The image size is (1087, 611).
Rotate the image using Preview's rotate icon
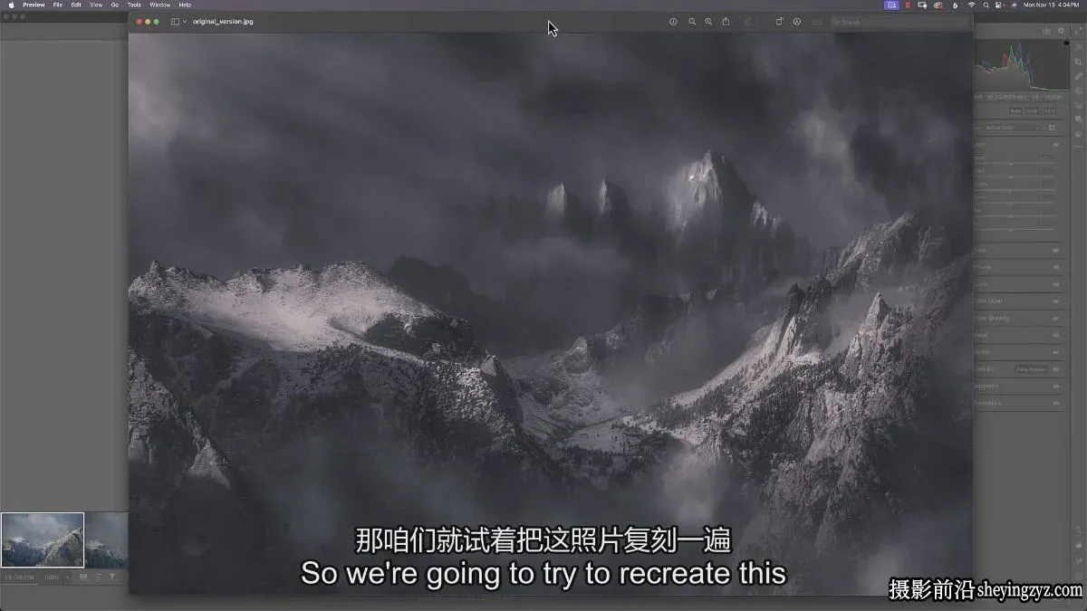779,22
